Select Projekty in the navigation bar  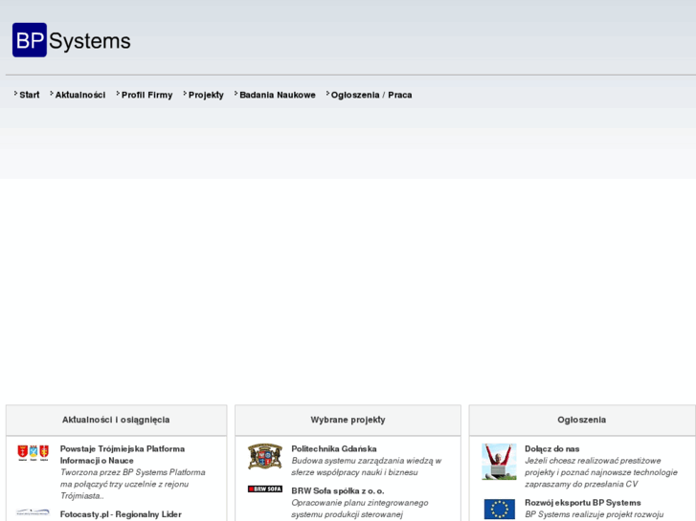[x=206, y=95]
